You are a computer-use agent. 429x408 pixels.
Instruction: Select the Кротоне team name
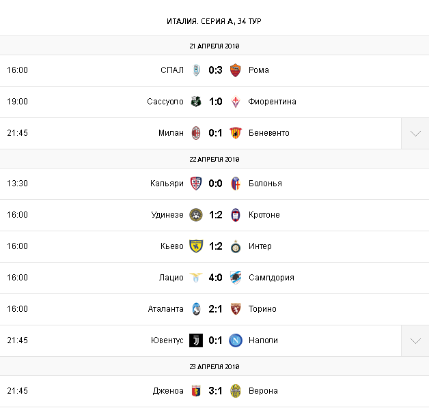click(x=264, y=215)
